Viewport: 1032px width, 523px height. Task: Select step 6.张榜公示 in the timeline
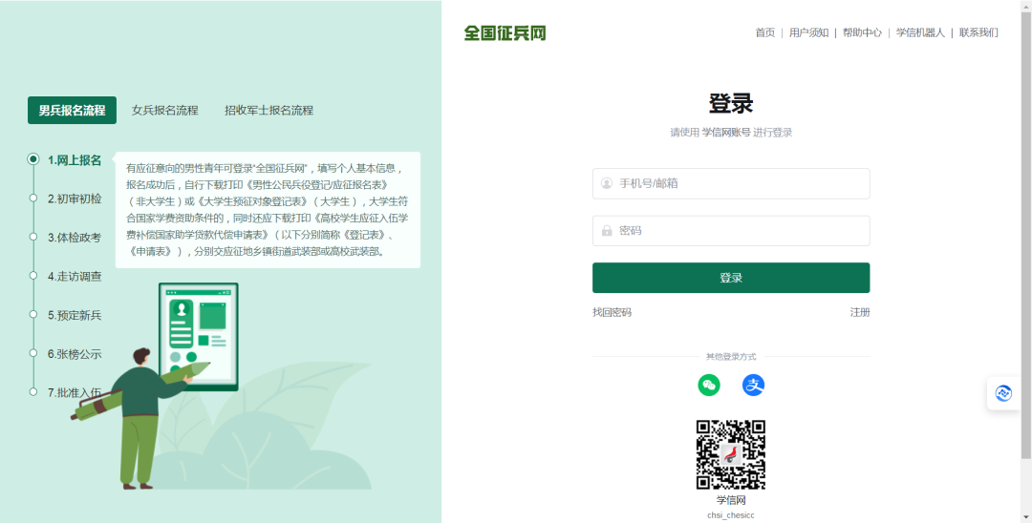[x=75, y=354]
